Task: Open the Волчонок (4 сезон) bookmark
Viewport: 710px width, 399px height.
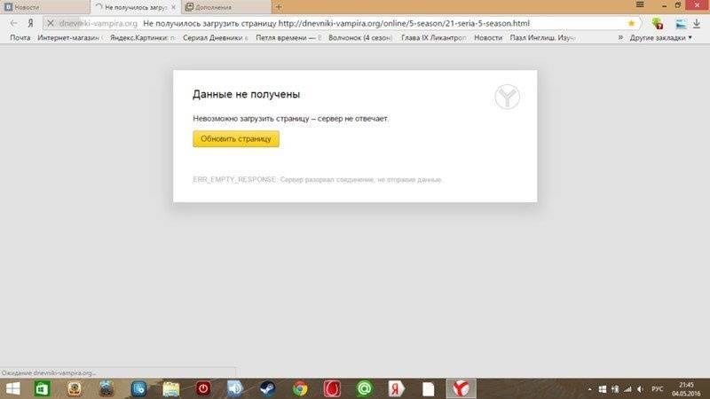Action: [360, 38]
